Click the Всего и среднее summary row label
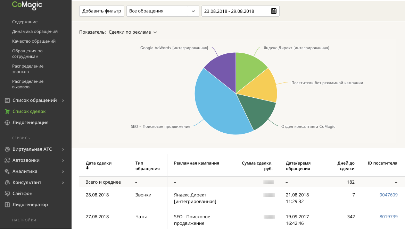The width and height of the screenshot is (405, 229). point(103,182)
